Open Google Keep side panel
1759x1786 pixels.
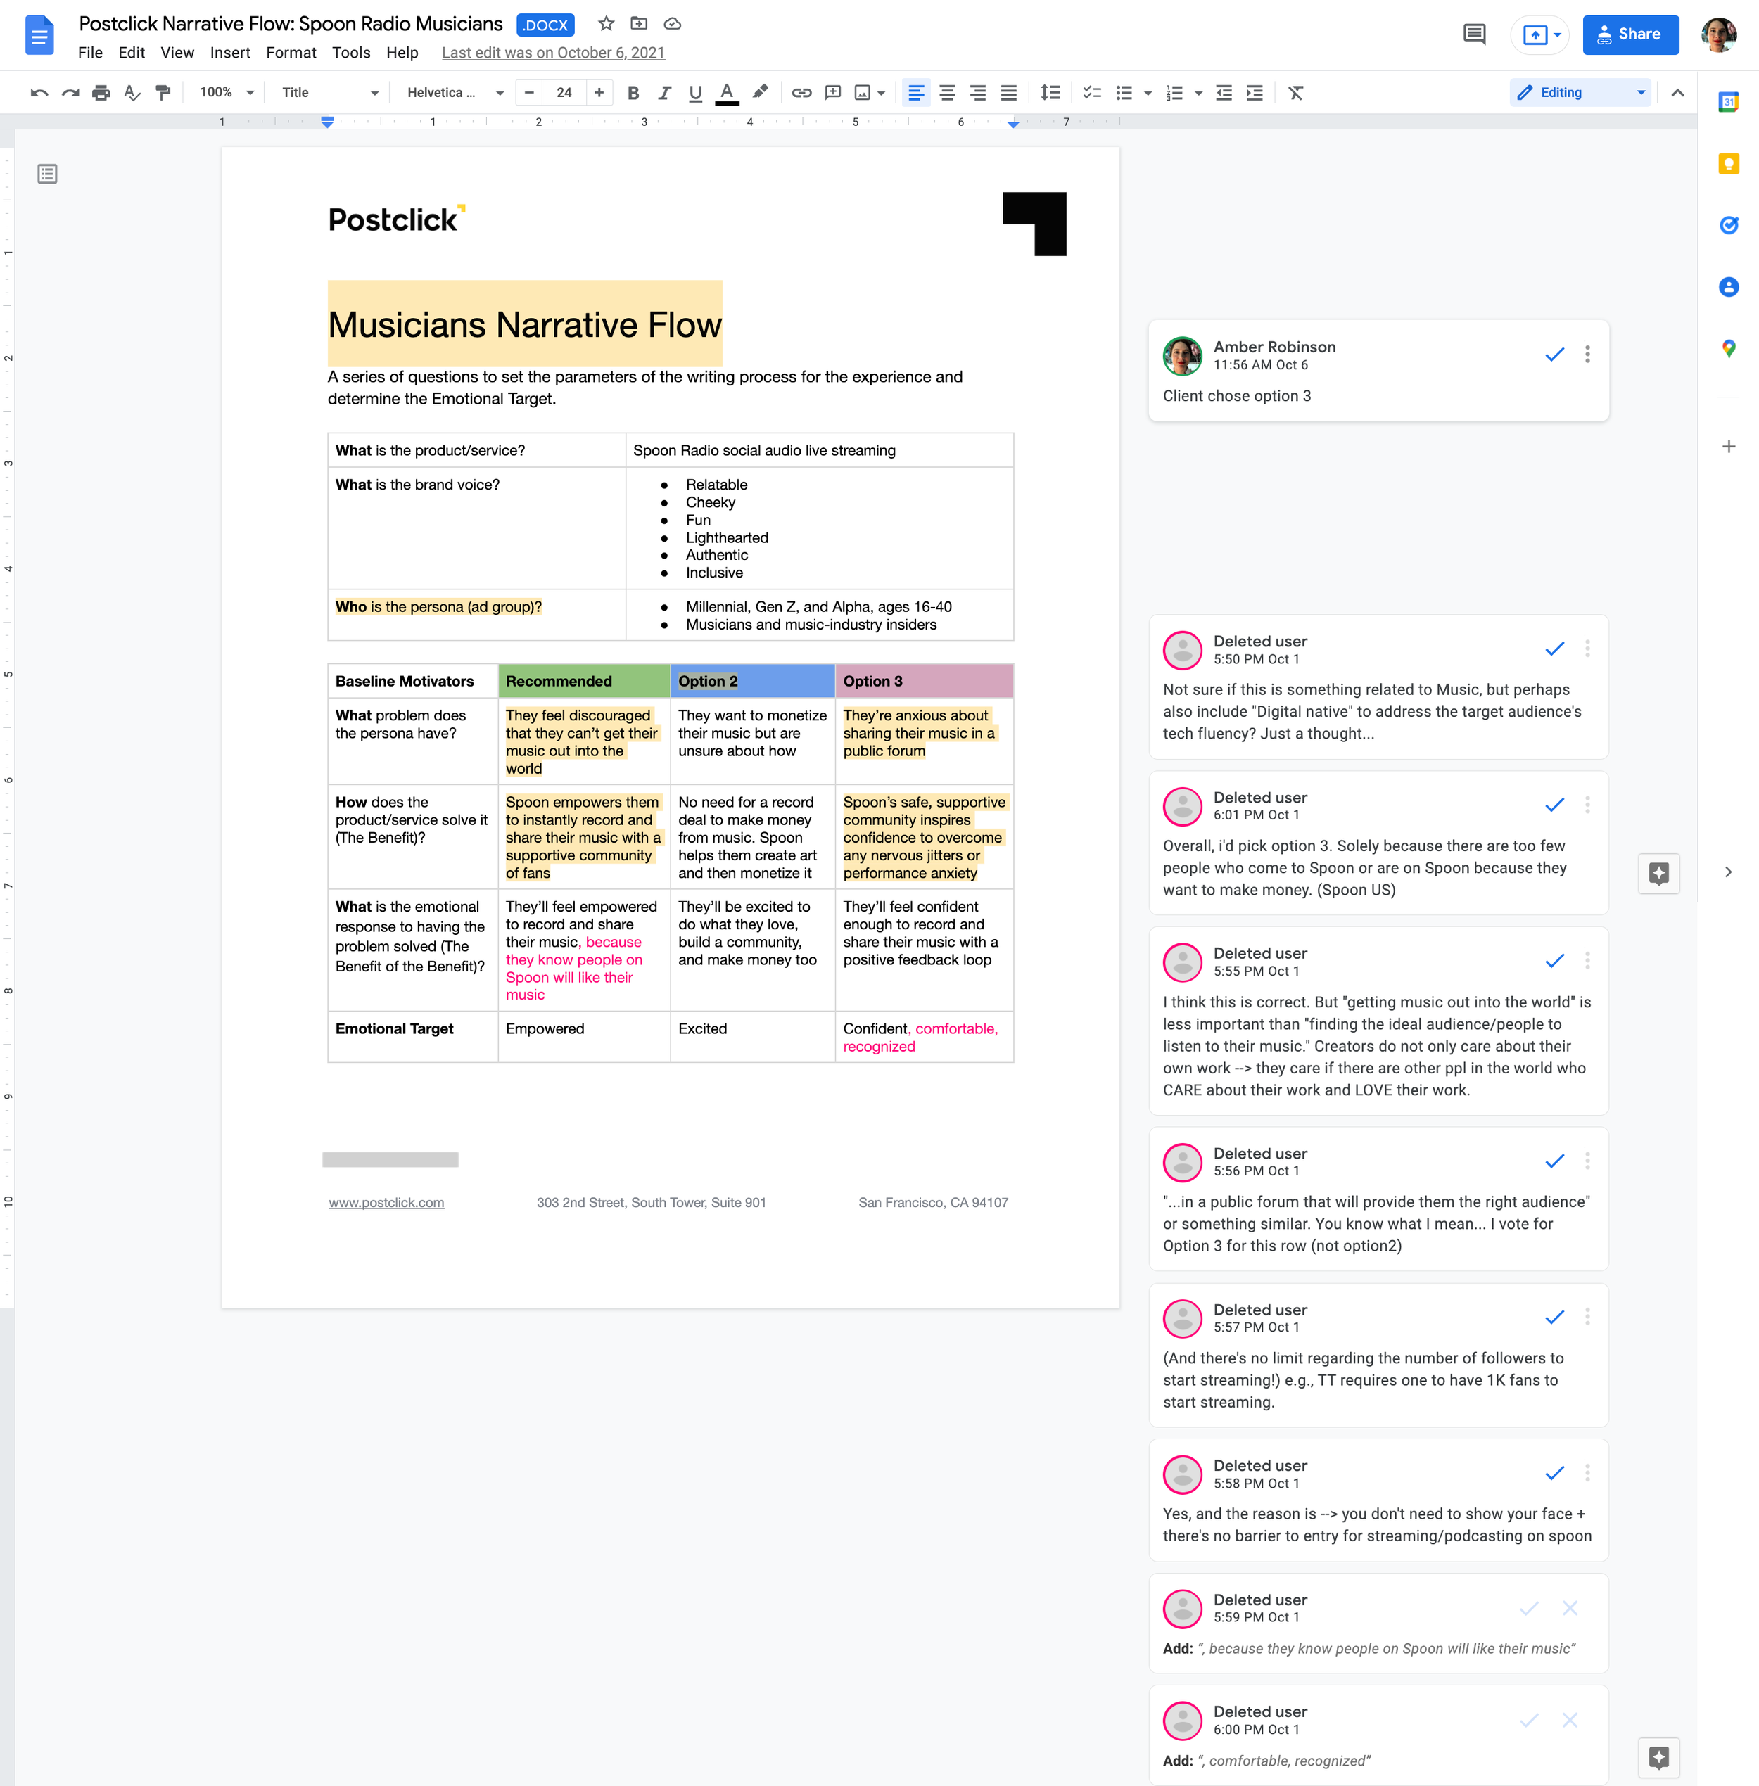(x=1729, y=163)
